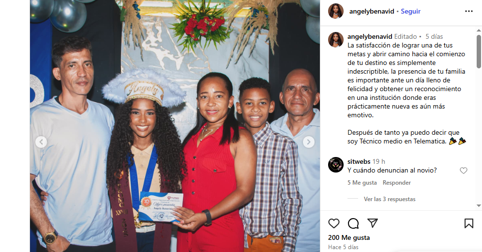482x252 pixels.
Task: Open comment bubble icon below post
Action: pos(353,223)
